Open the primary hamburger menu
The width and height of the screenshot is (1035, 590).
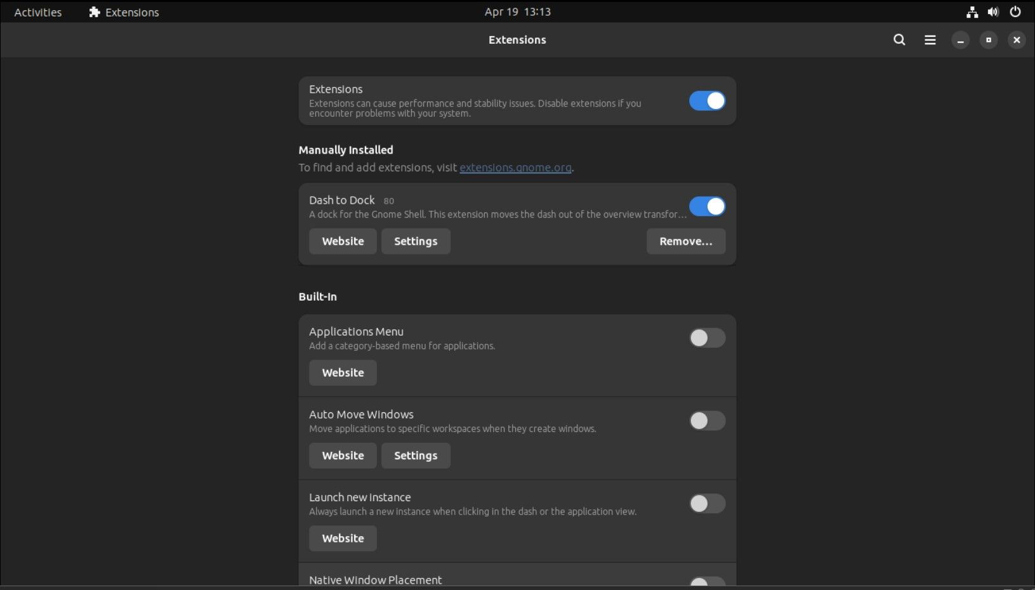click(930, 39)
